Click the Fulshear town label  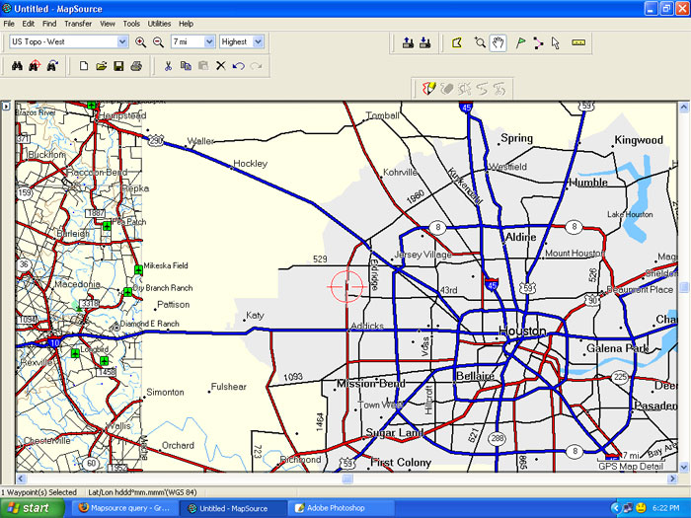tap(228, 387)
